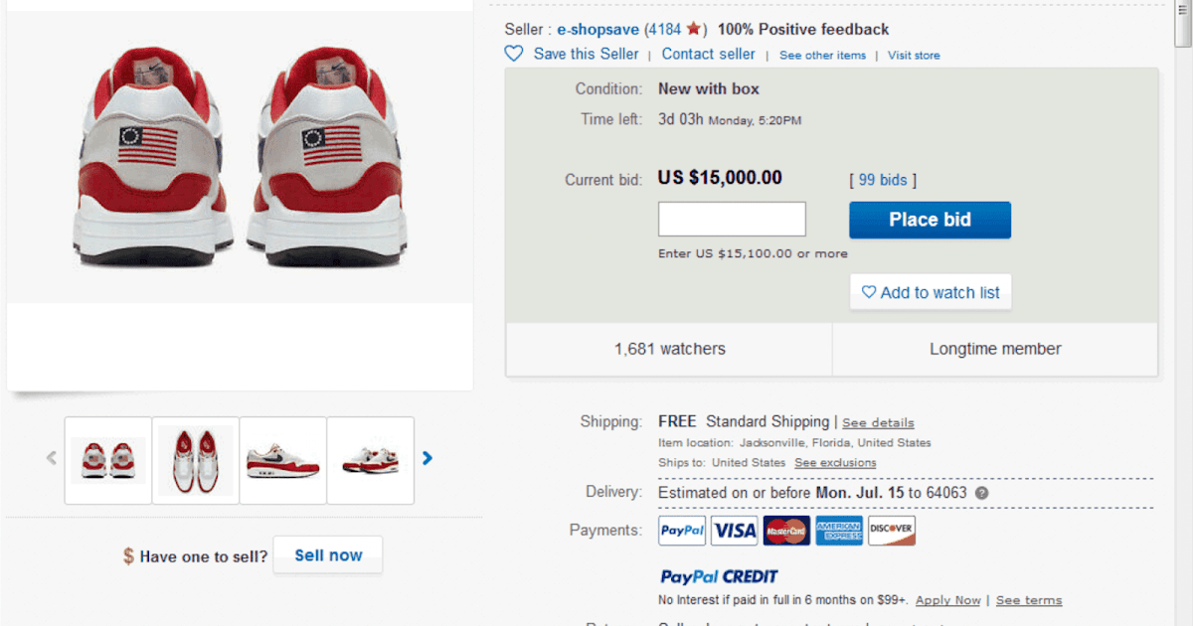
Task: Open the e-shopsave seller profile
Action: click(x=597, y=29)
